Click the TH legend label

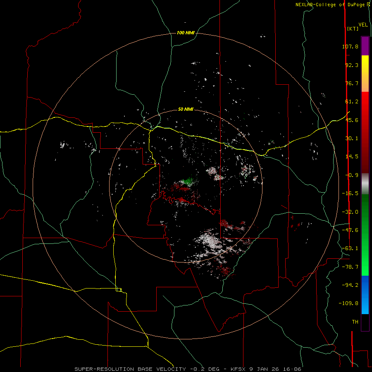[355, 322]
